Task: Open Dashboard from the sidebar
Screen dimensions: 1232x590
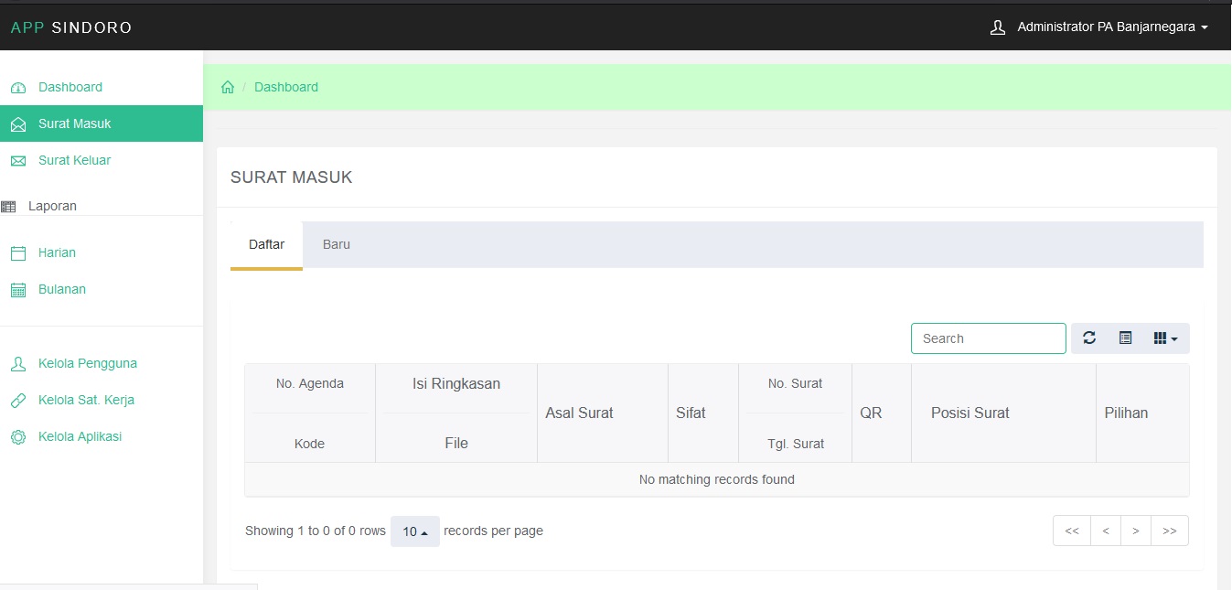Action: [x=70, y=87]
